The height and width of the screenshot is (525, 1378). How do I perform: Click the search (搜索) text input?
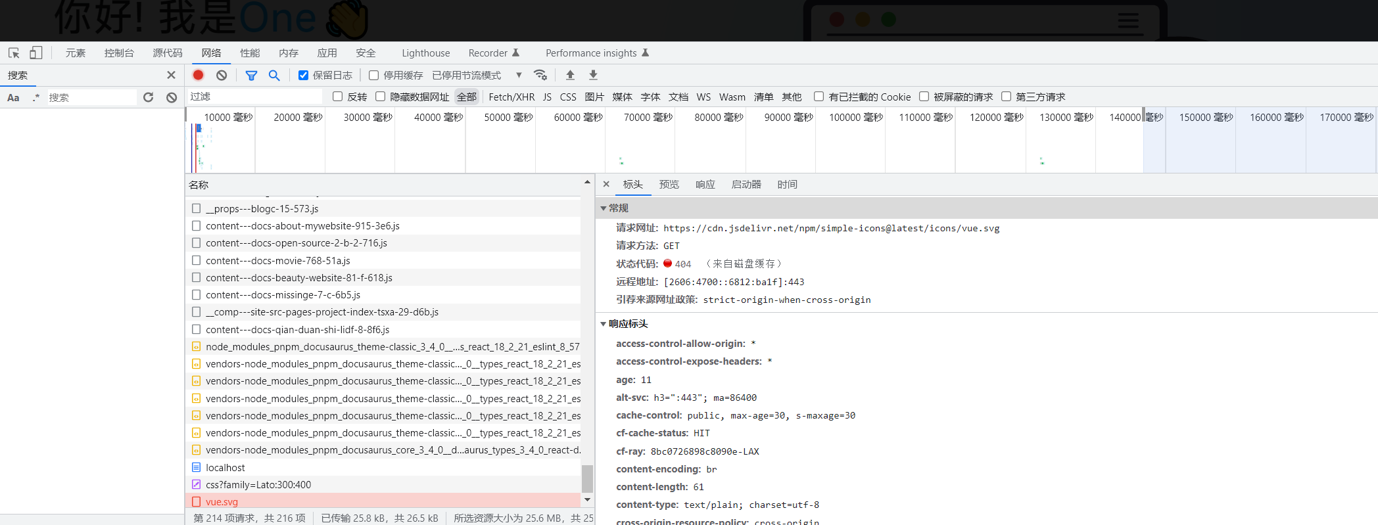click(x=91, y=97)
